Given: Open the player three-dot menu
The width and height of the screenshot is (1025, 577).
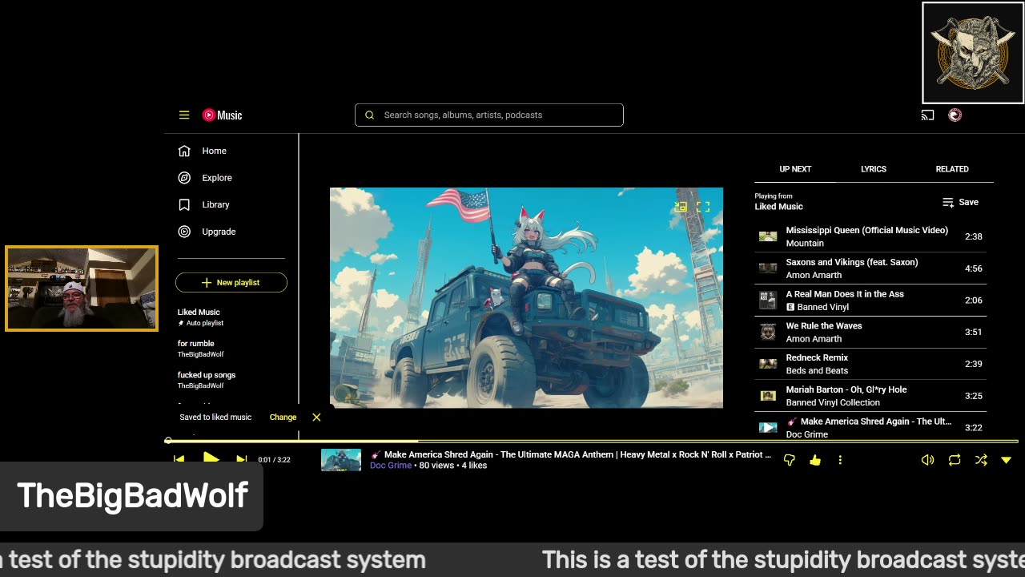Looking at the screenshot, I should 840,460.
